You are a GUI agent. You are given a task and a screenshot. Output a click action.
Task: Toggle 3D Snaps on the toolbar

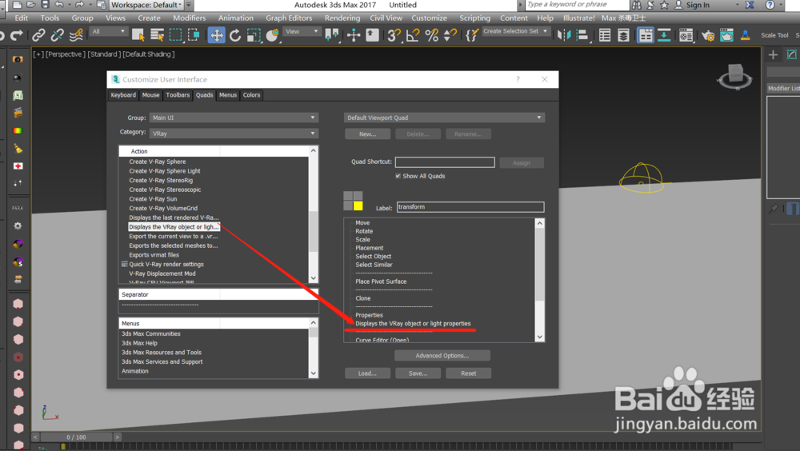coord(394,35)
